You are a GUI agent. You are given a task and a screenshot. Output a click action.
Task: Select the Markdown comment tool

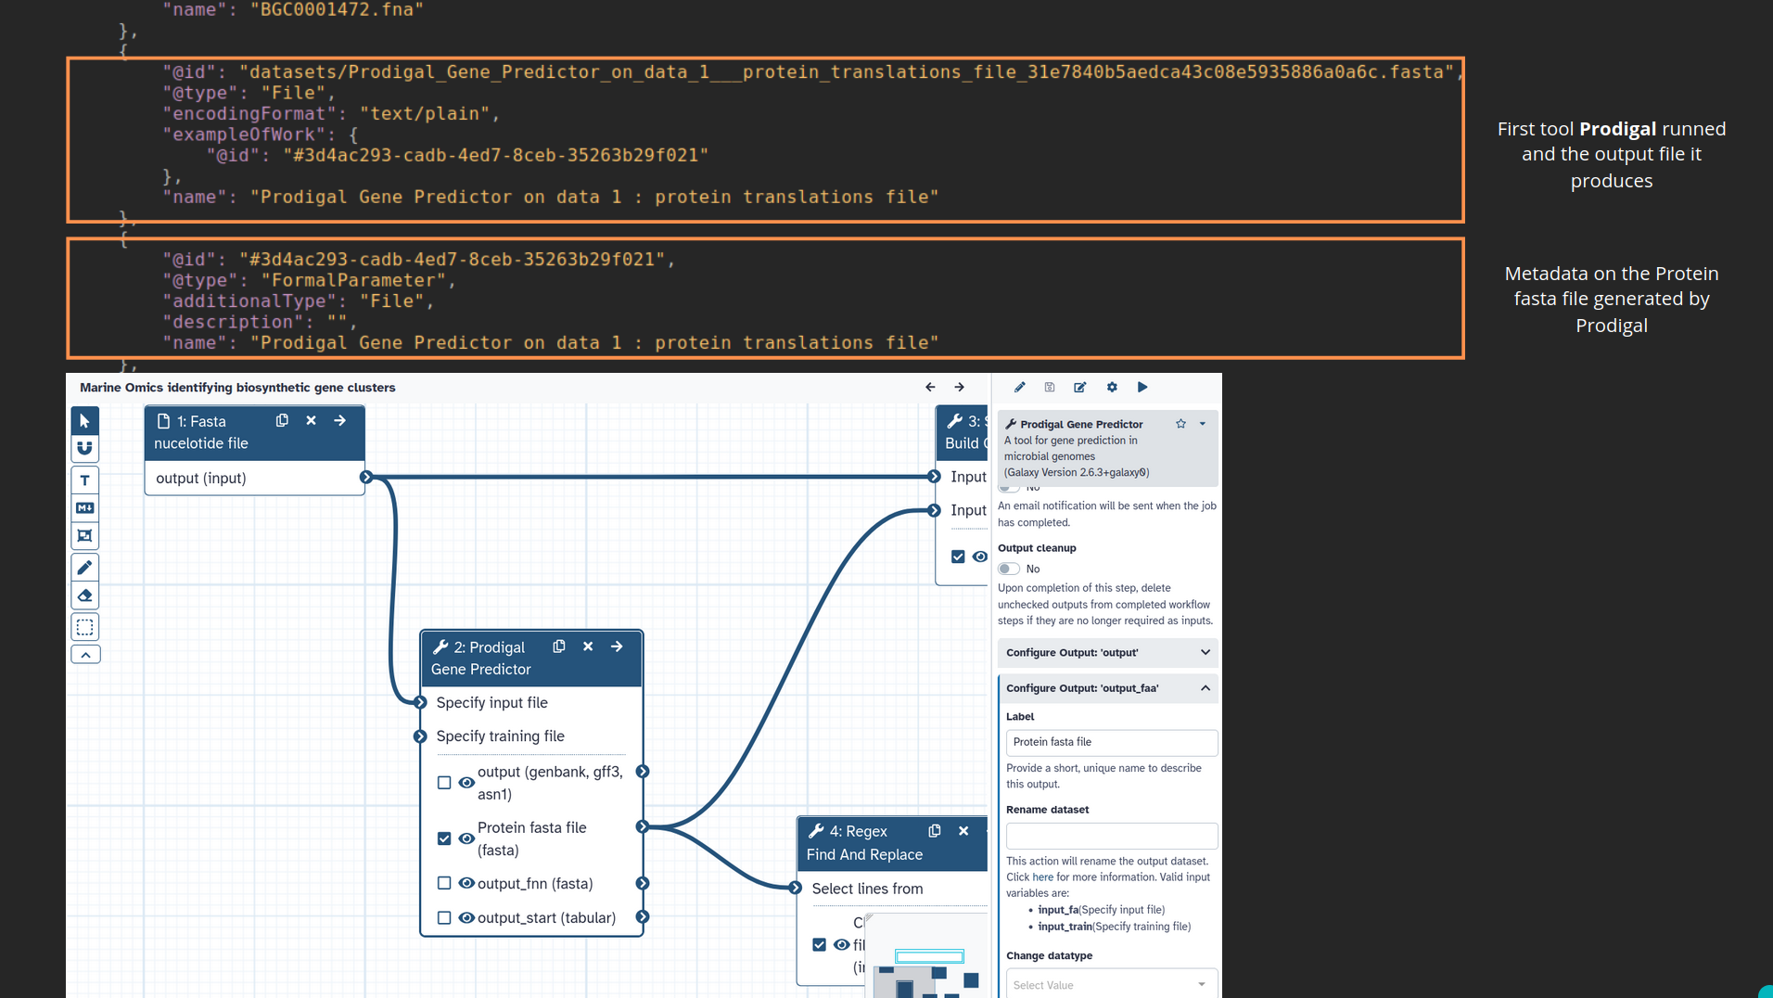(x=84, y=508)
